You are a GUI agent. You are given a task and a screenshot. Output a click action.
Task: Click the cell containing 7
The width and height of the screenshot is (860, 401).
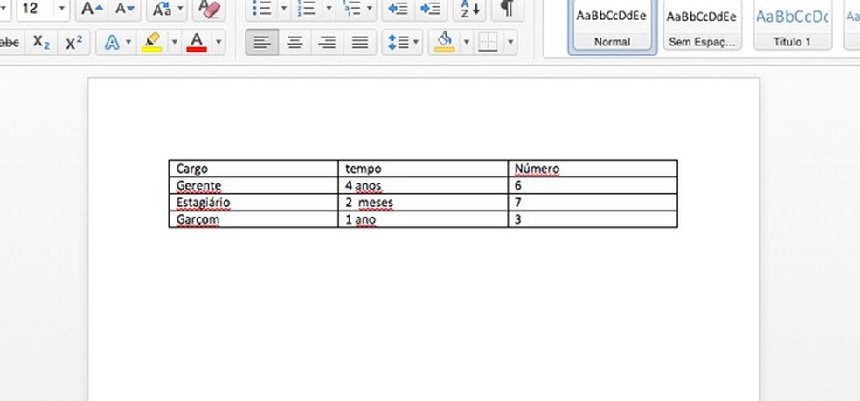tap(593, 203)
